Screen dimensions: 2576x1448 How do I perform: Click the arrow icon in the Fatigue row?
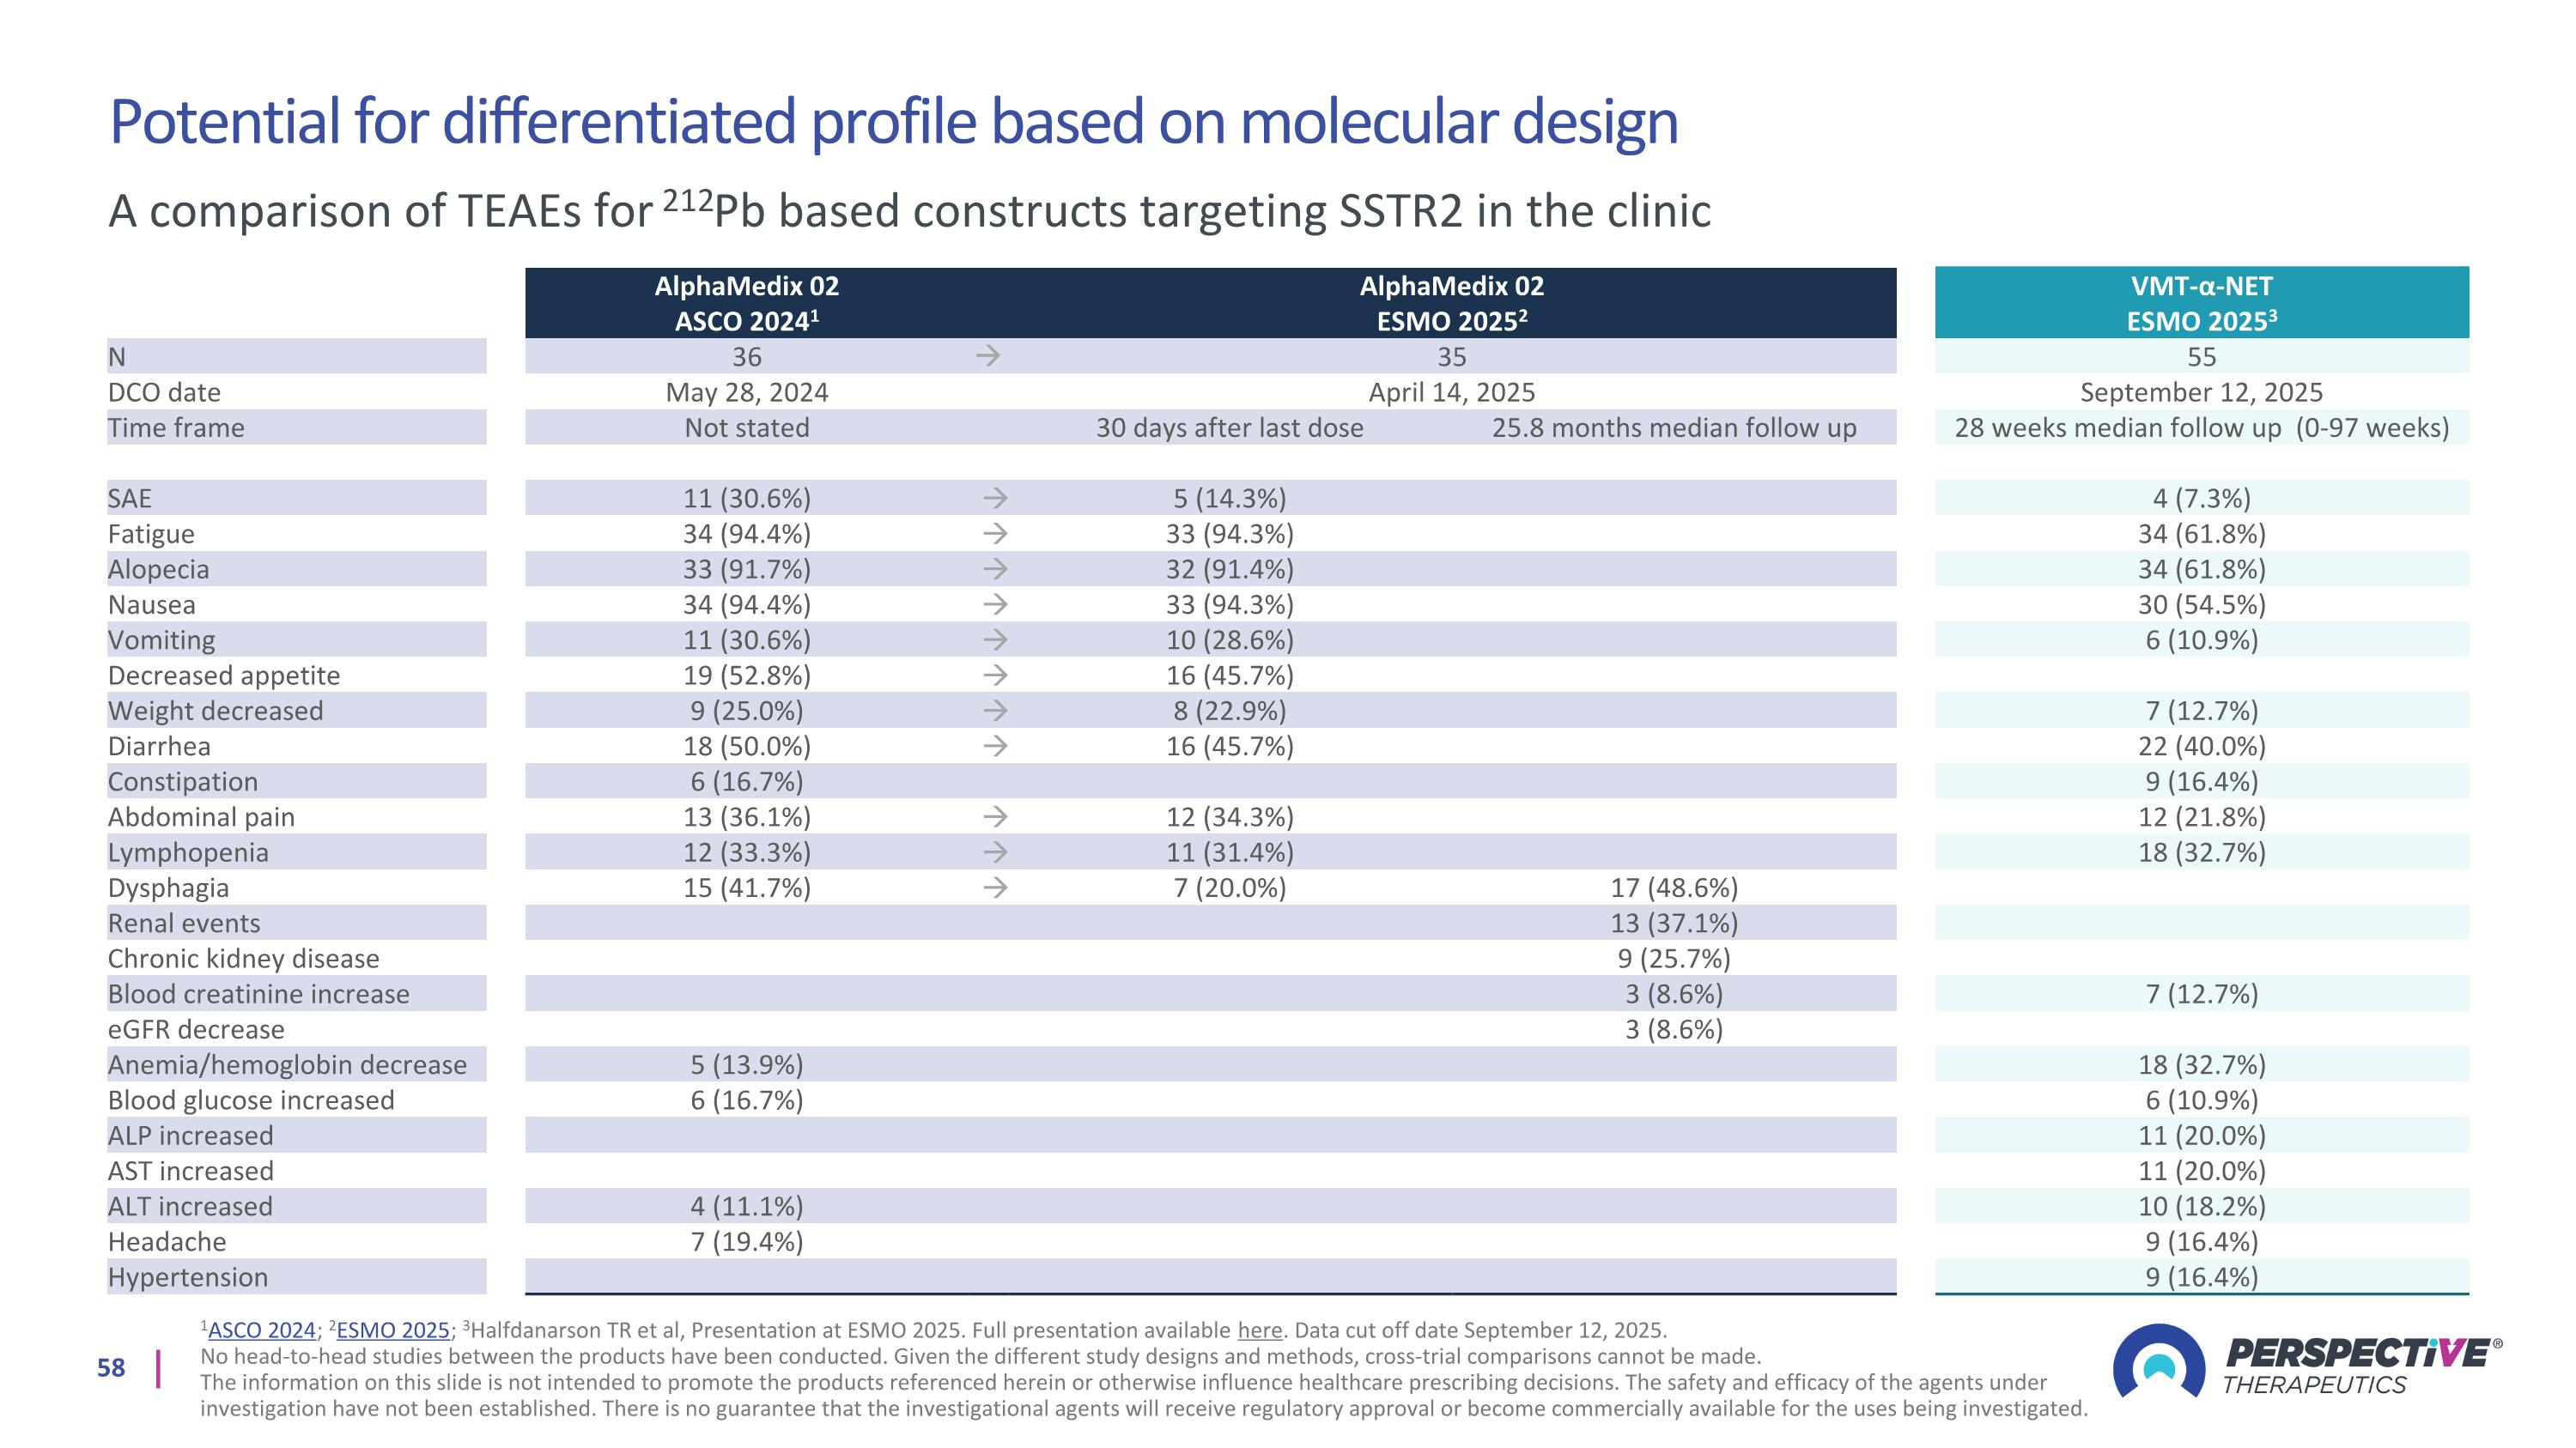coord(994,534)
